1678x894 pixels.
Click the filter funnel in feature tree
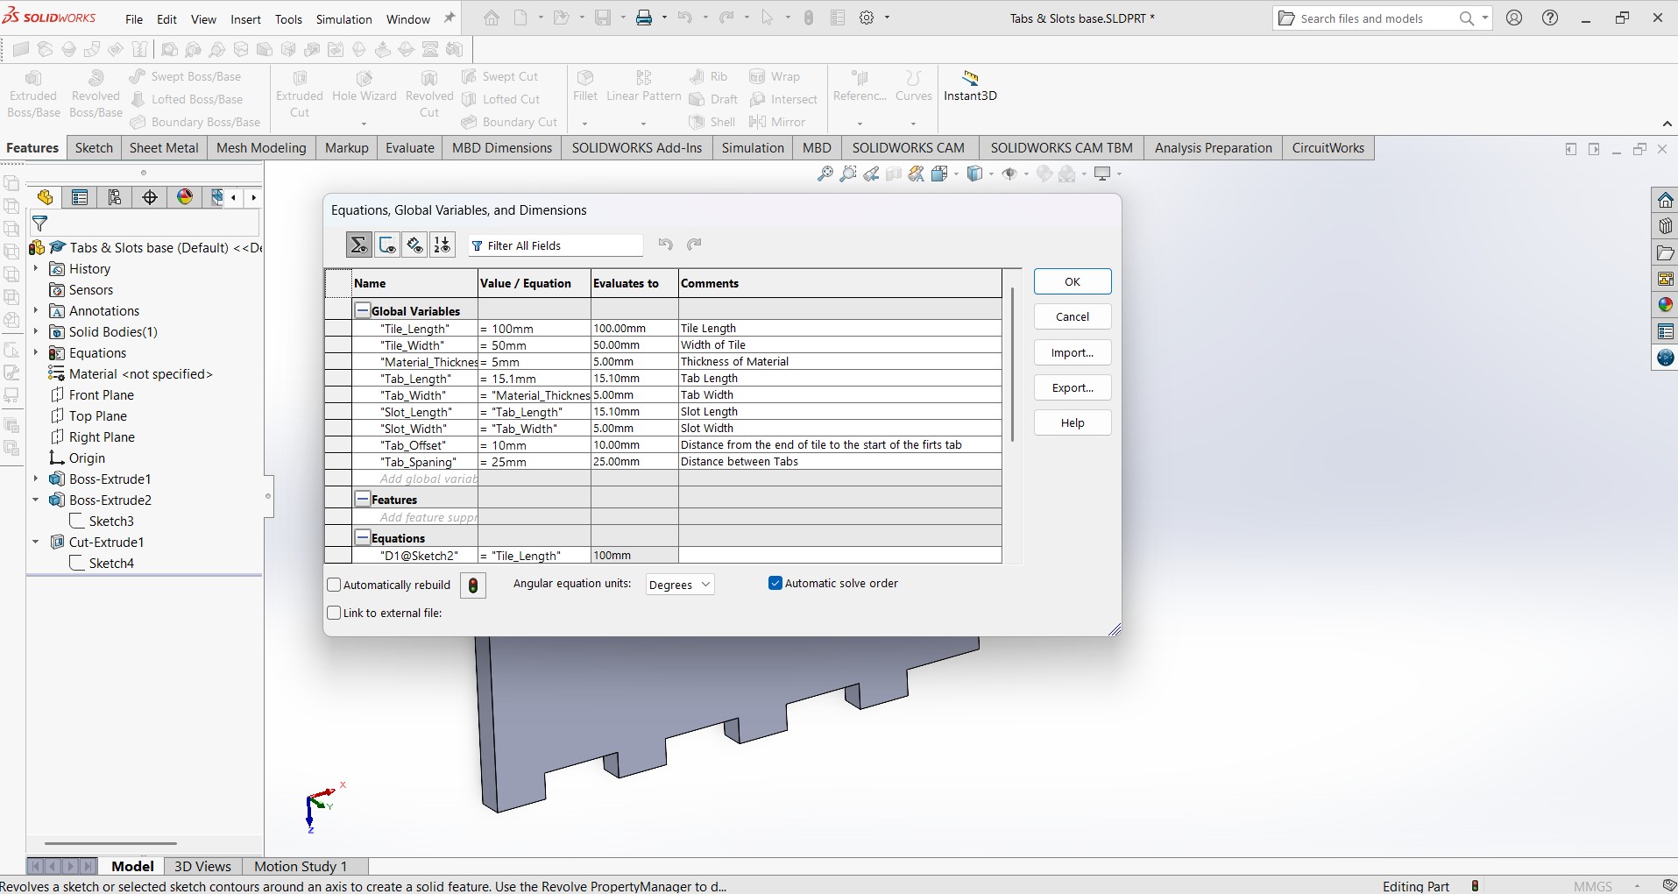pyautogui.click(x=39, y=223)
